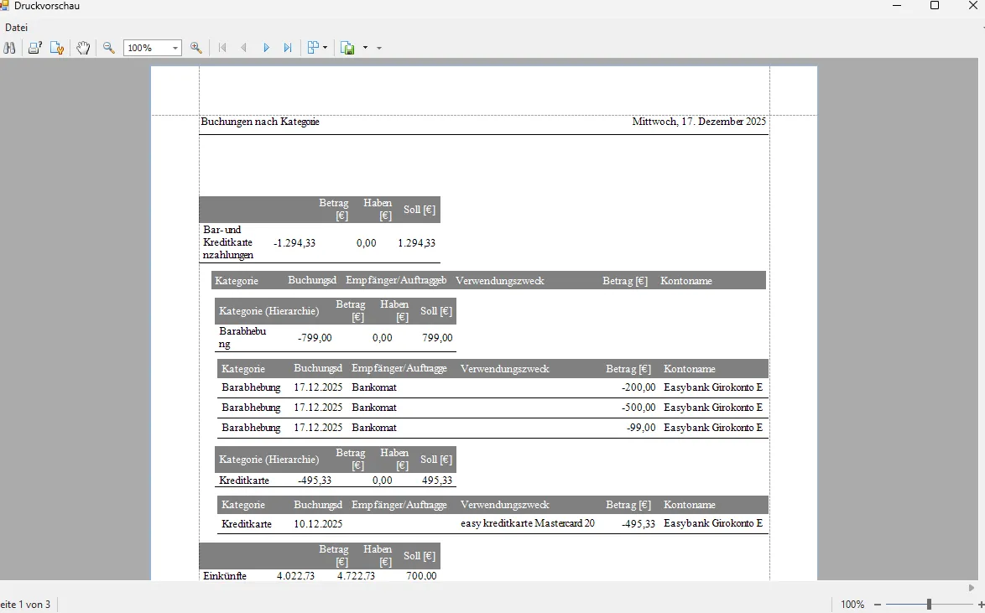Go to the previous page arrow

tap(244, 48)
